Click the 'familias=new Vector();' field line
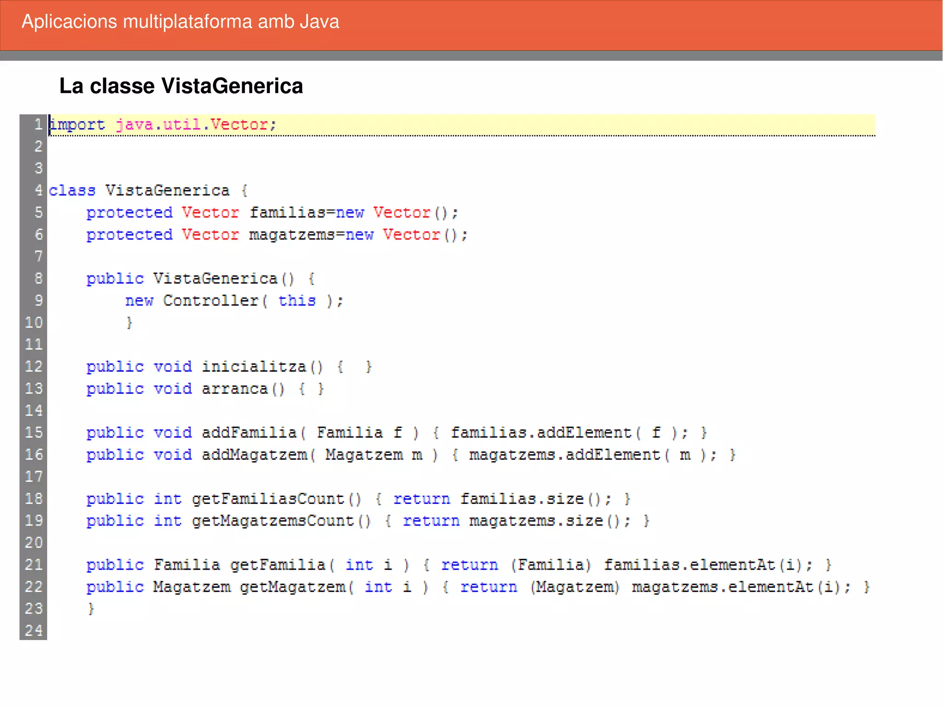The image size is (943, 707). (x=273, y=213)
